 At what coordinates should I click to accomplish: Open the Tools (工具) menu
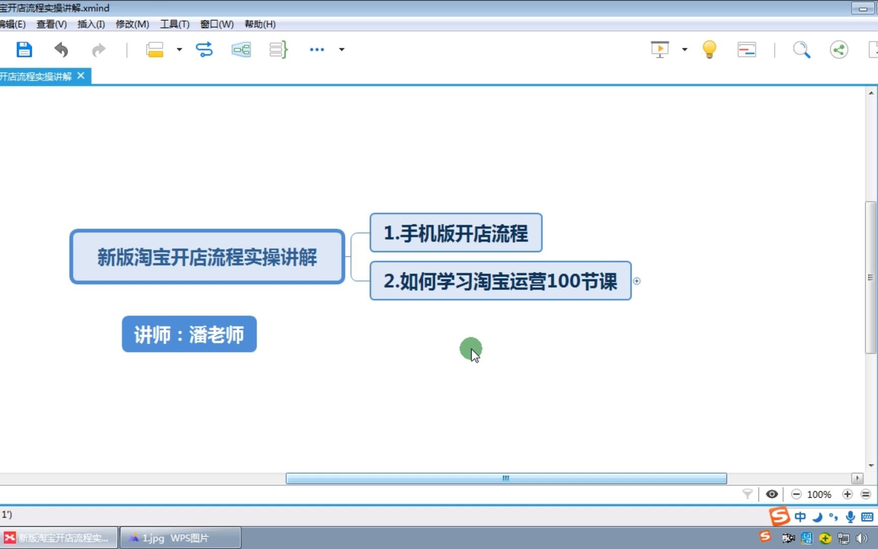point(175,24)
